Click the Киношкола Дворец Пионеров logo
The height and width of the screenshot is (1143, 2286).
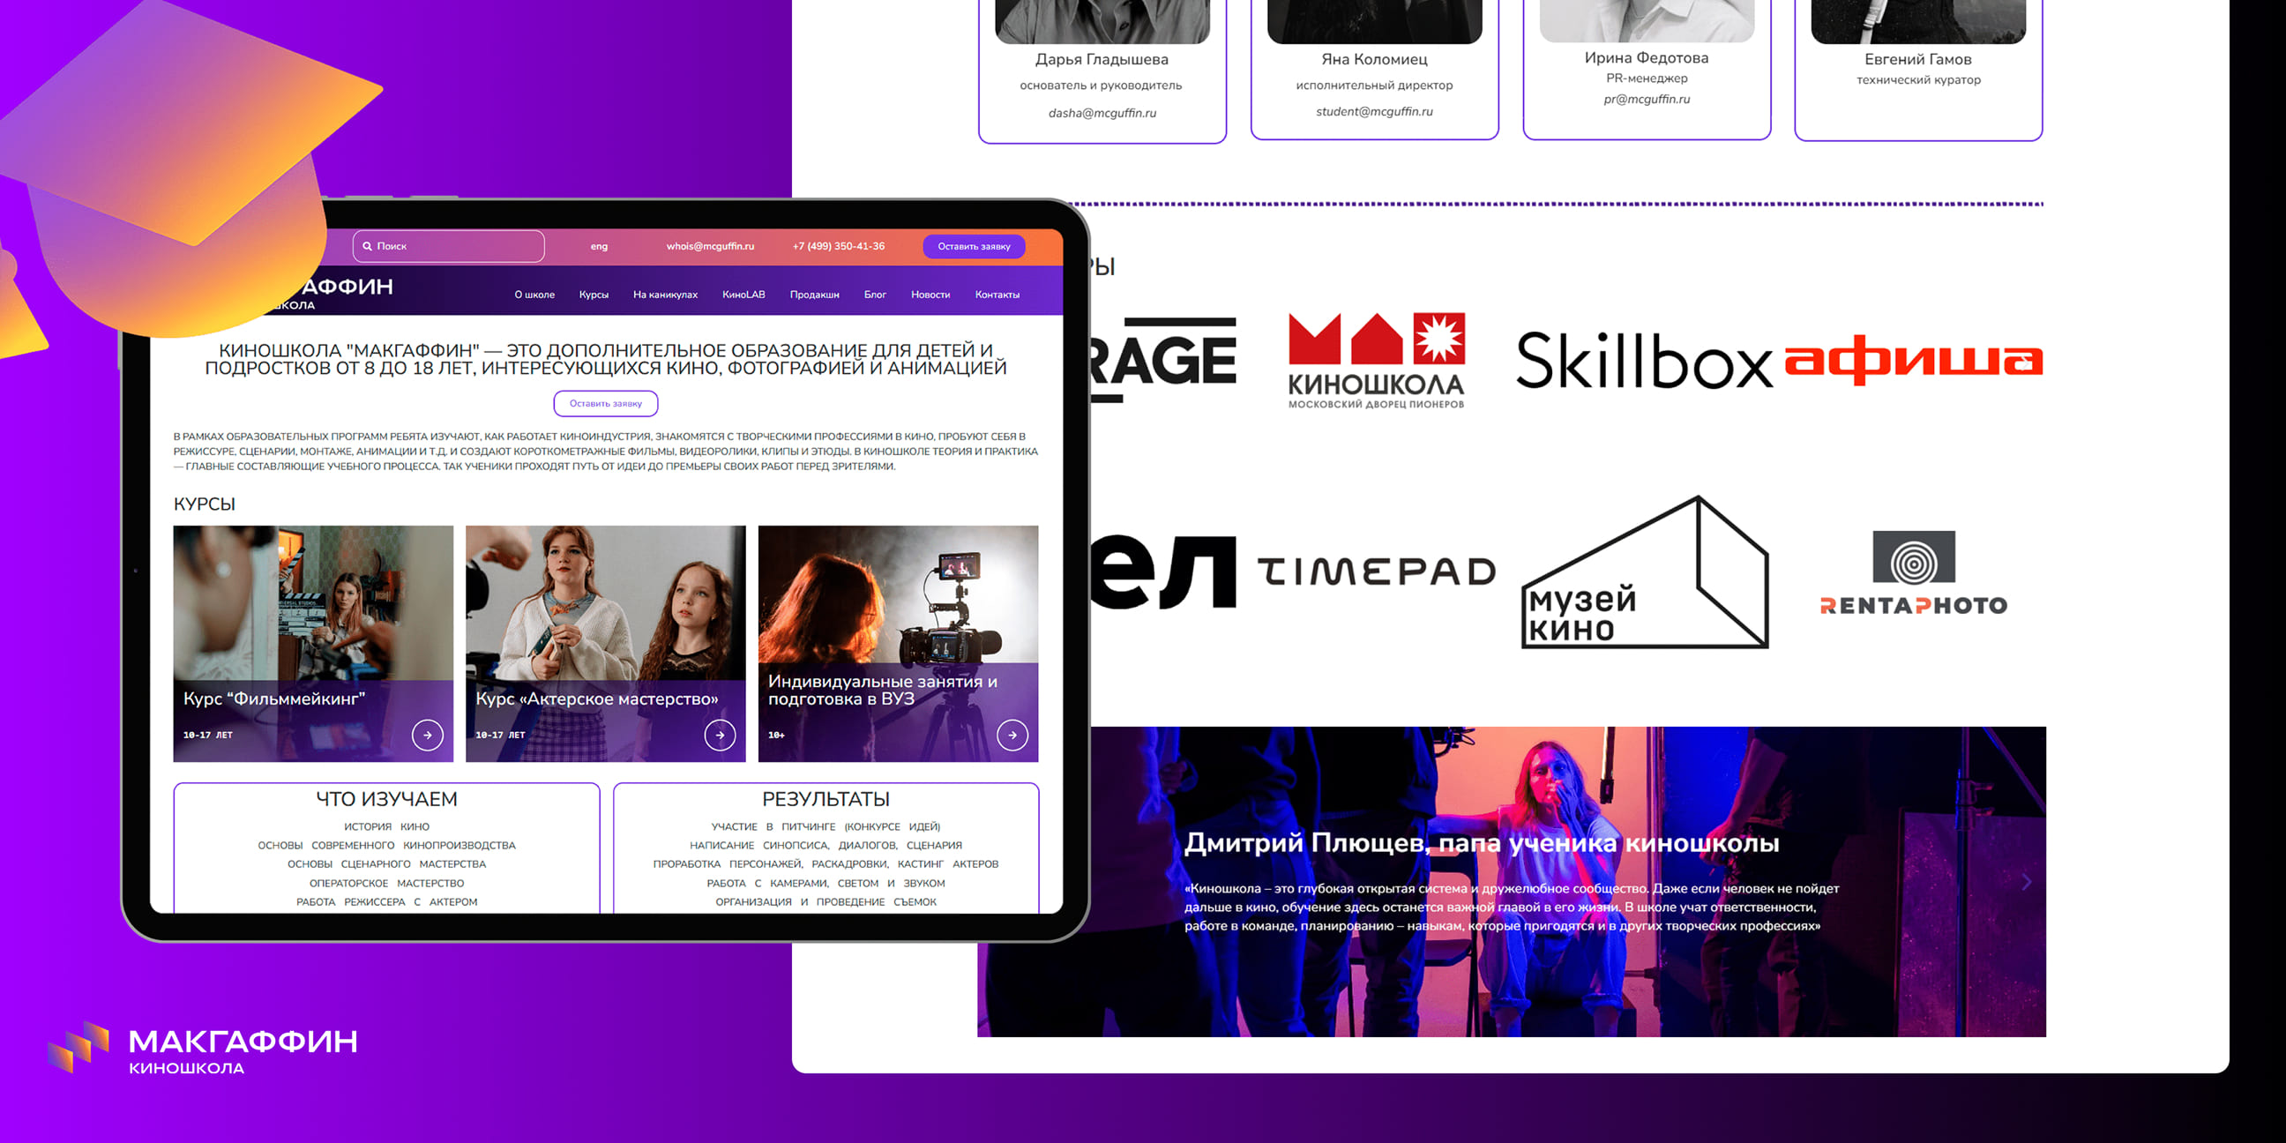click(1377, 361)
